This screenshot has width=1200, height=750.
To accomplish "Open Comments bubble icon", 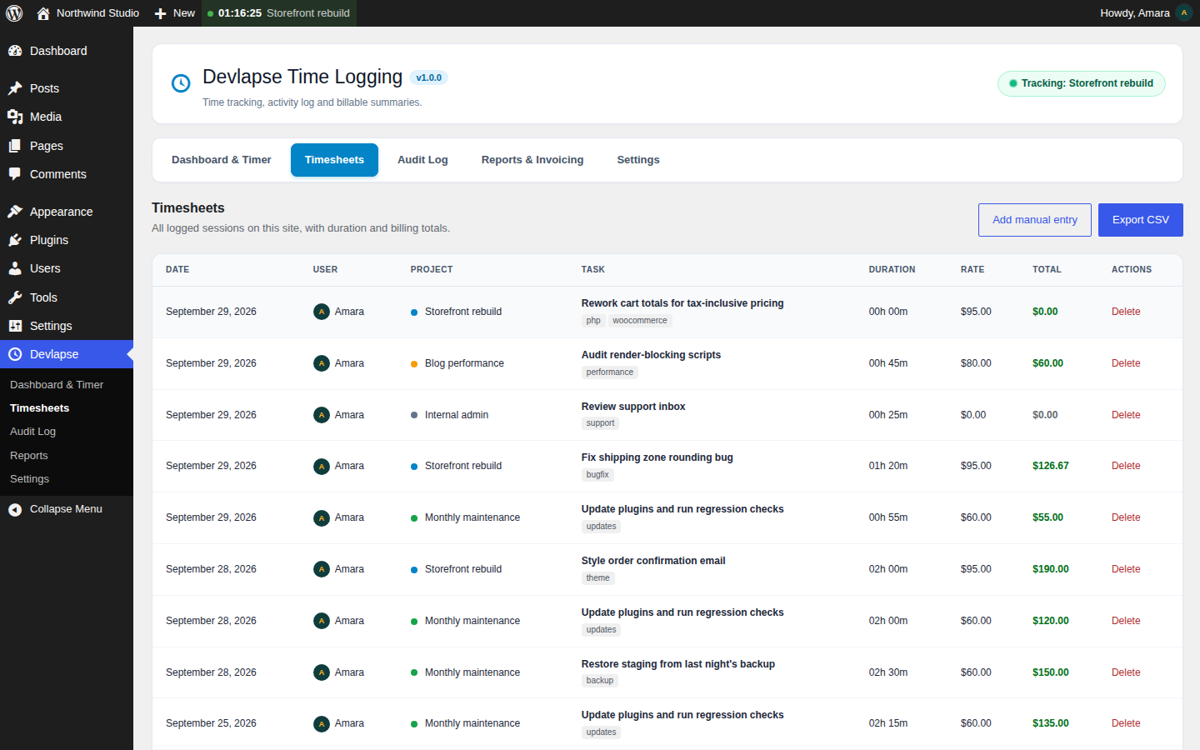I will [x=15, y=174].
